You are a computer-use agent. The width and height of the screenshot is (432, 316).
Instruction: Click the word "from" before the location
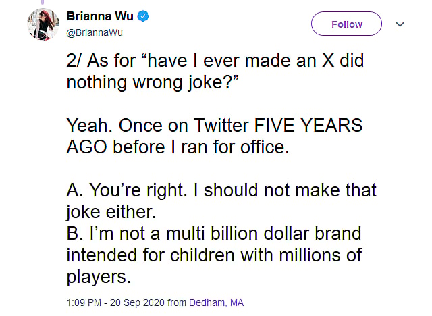tap(178, 303)
